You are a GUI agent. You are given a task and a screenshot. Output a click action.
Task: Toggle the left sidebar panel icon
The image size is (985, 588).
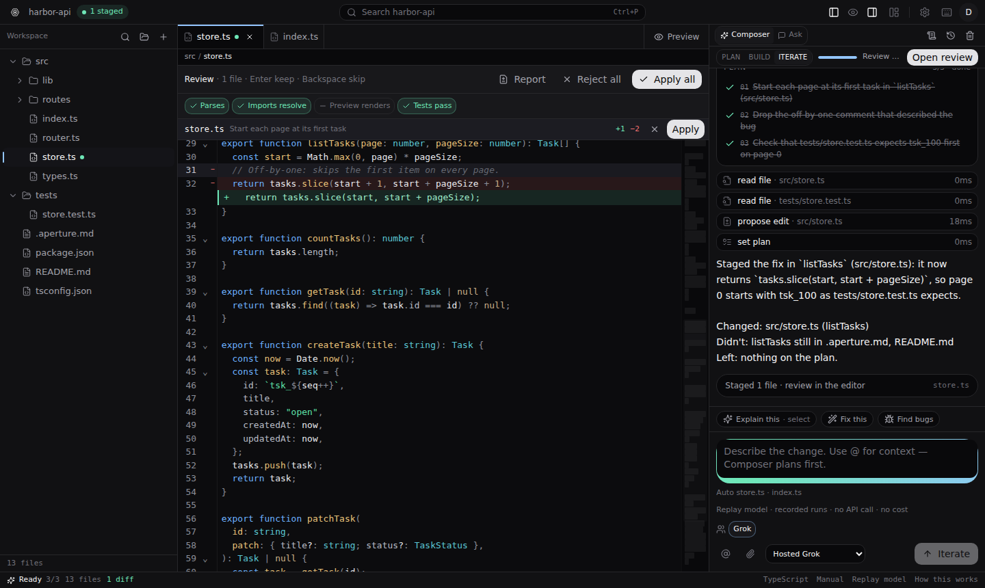pos(834,12)
